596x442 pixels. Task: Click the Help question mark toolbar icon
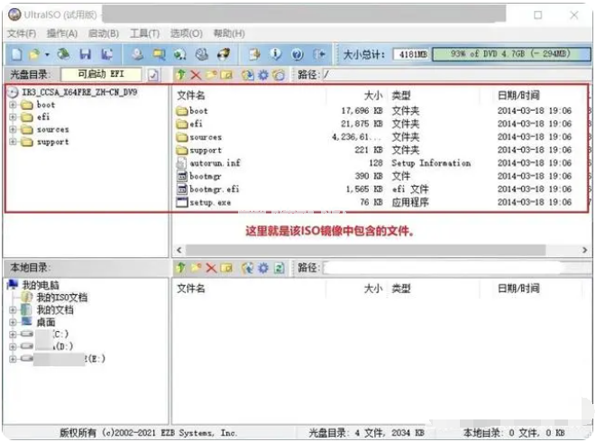click(x=297, y=55)
